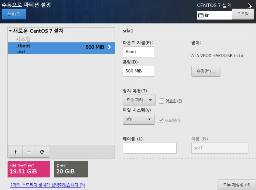Open the xfs file system dropdown
256x190 pixels.
139,119
